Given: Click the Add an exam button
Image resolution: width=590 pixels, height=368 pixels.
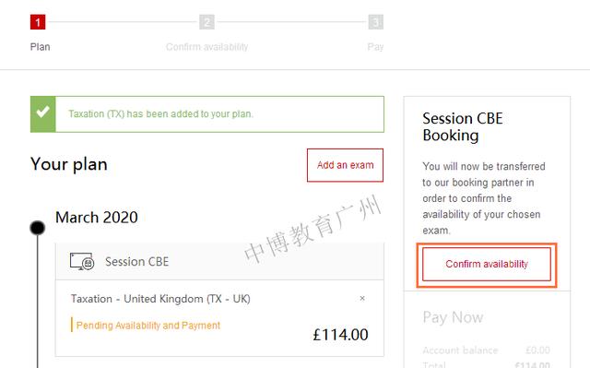Looking at the screenshot, I should tap(345, 165).
